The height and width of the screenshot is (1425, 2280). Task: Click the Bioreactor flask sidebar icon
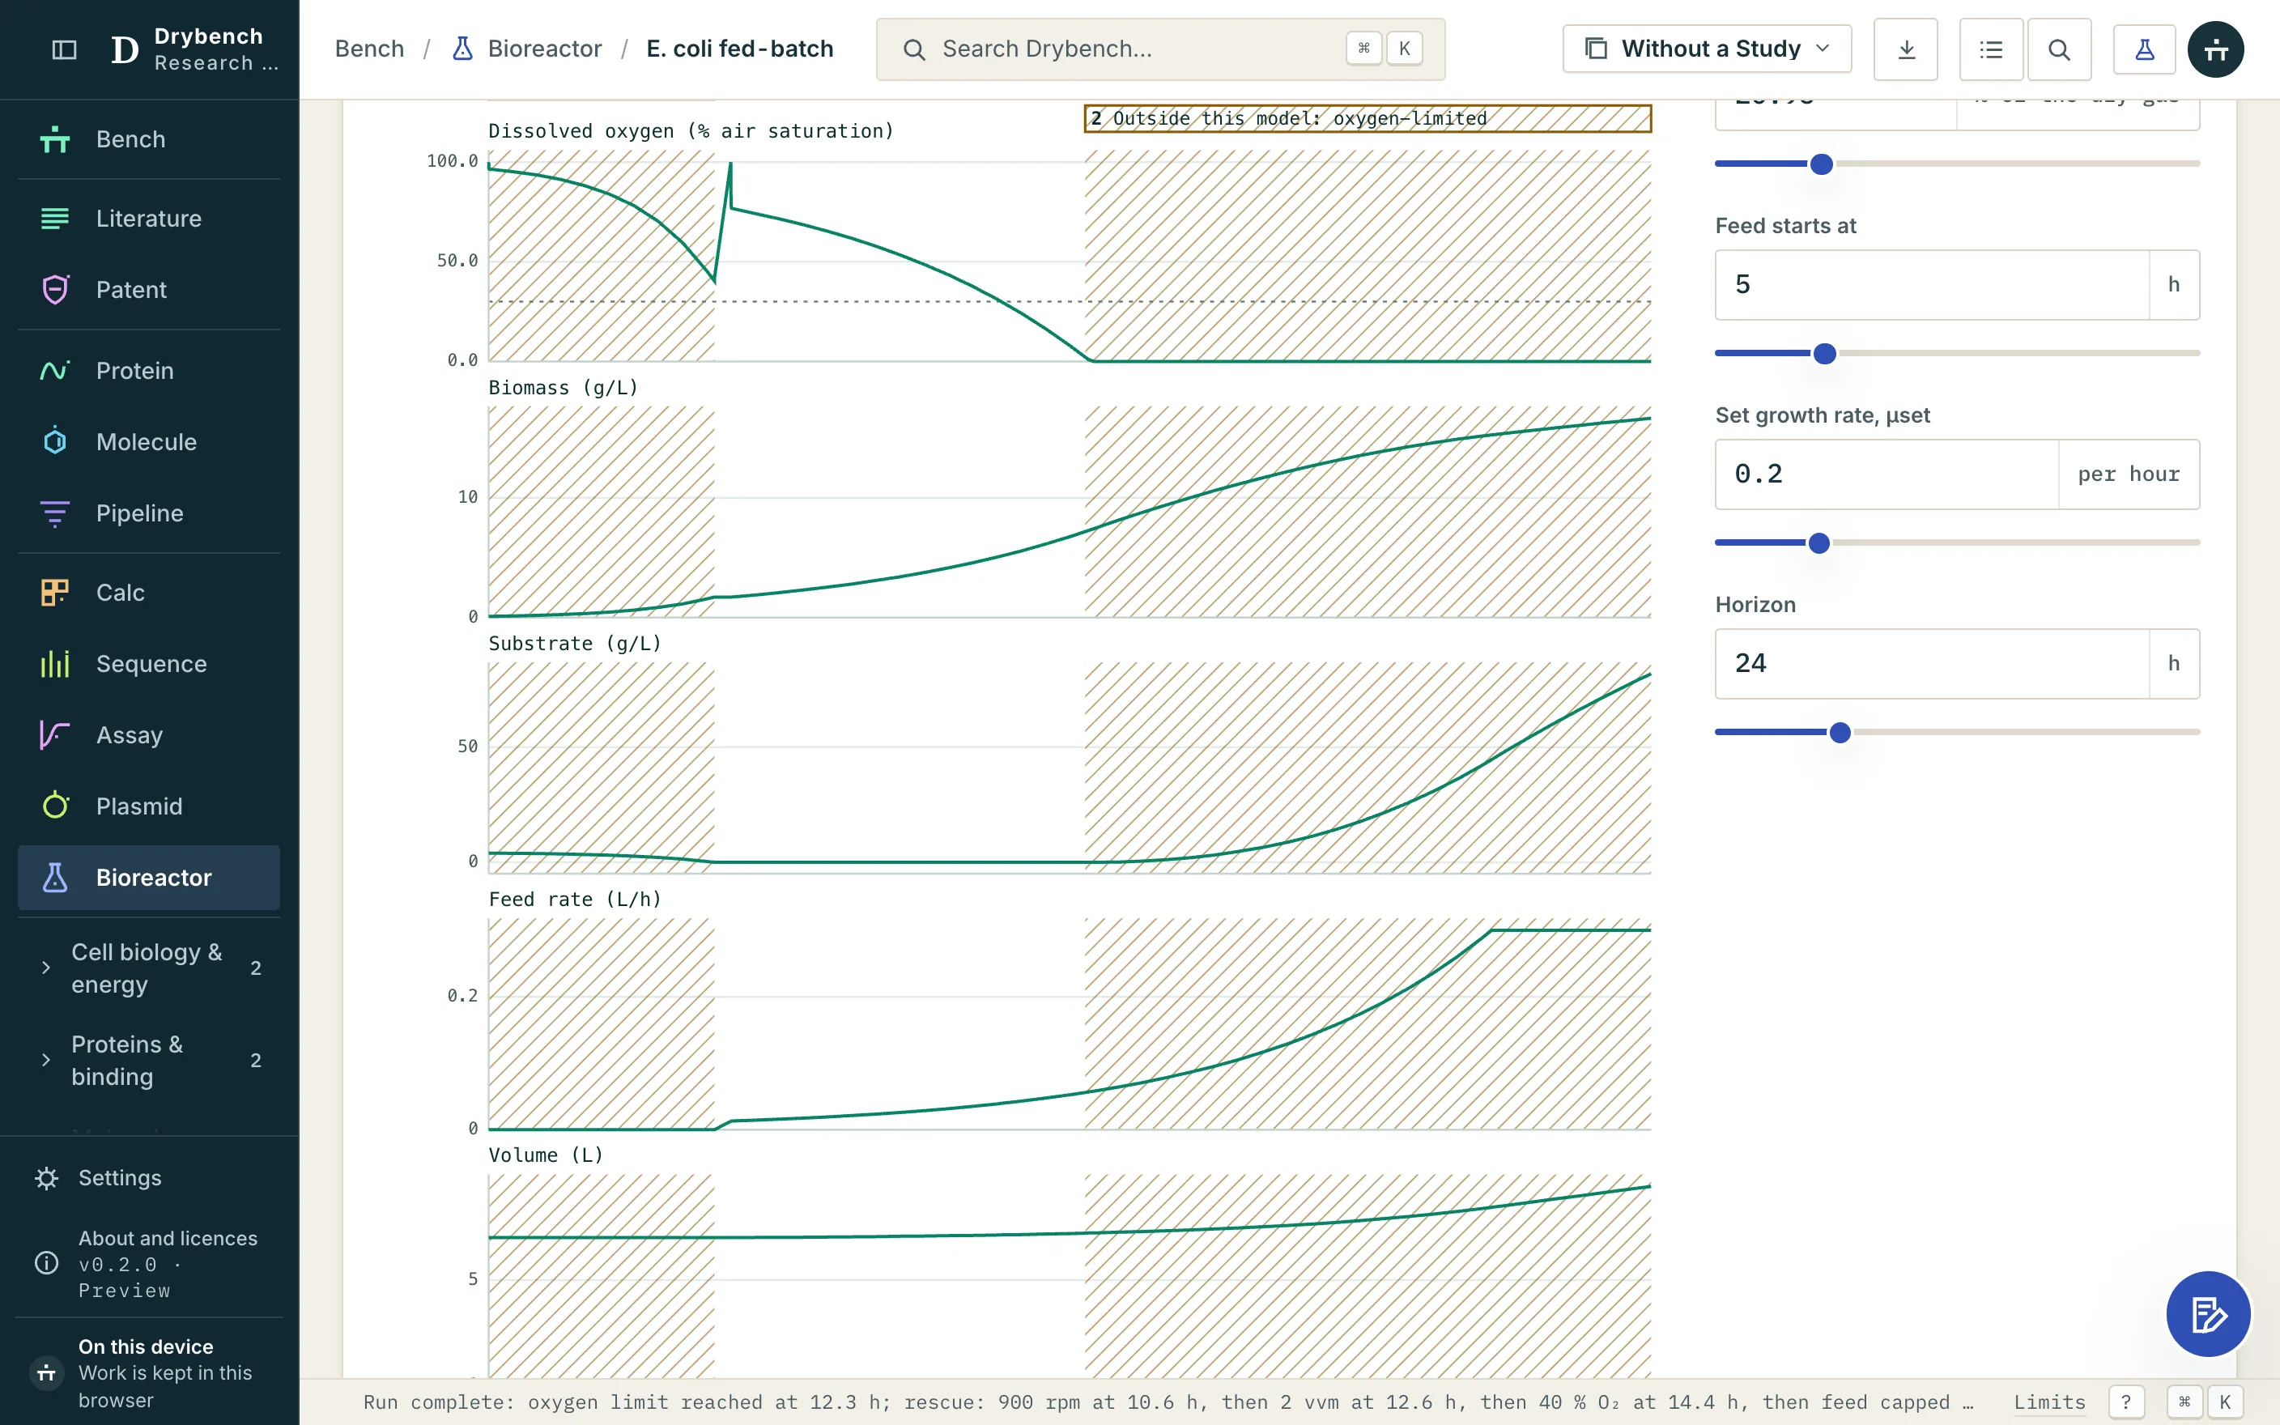54,878
